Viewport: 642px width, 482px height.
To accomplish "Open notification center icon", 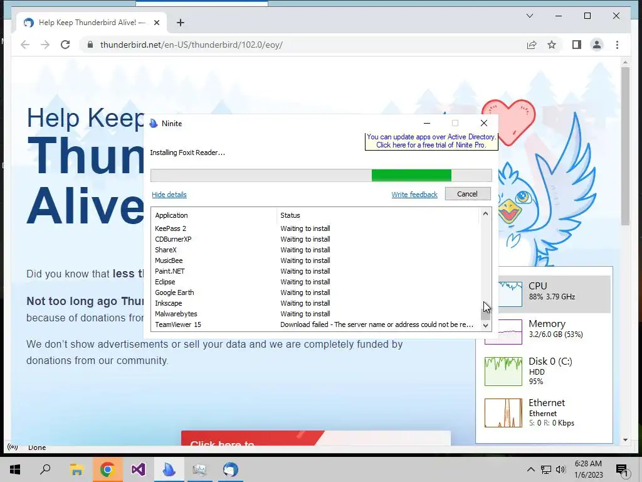I will (622, 469).
